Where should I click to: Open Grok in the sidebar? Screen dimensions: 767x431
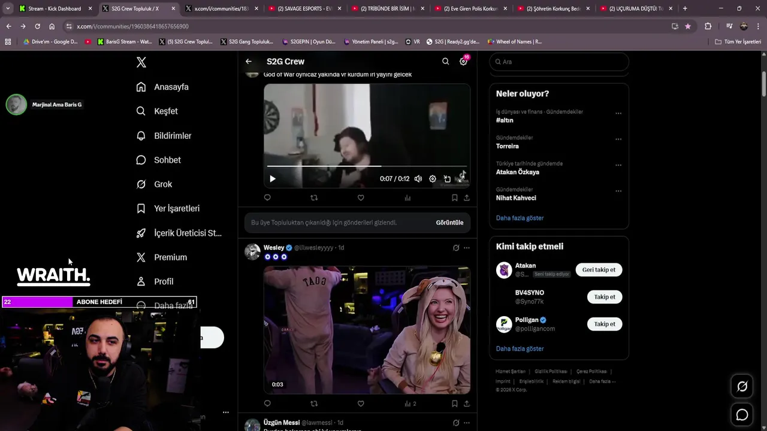154,184
